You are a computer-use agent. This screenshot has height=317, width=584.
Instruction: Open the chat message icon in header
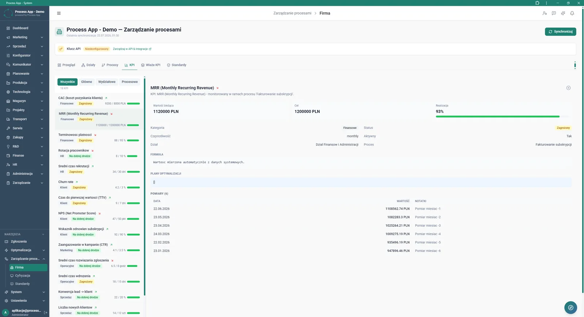coord(554,13)
